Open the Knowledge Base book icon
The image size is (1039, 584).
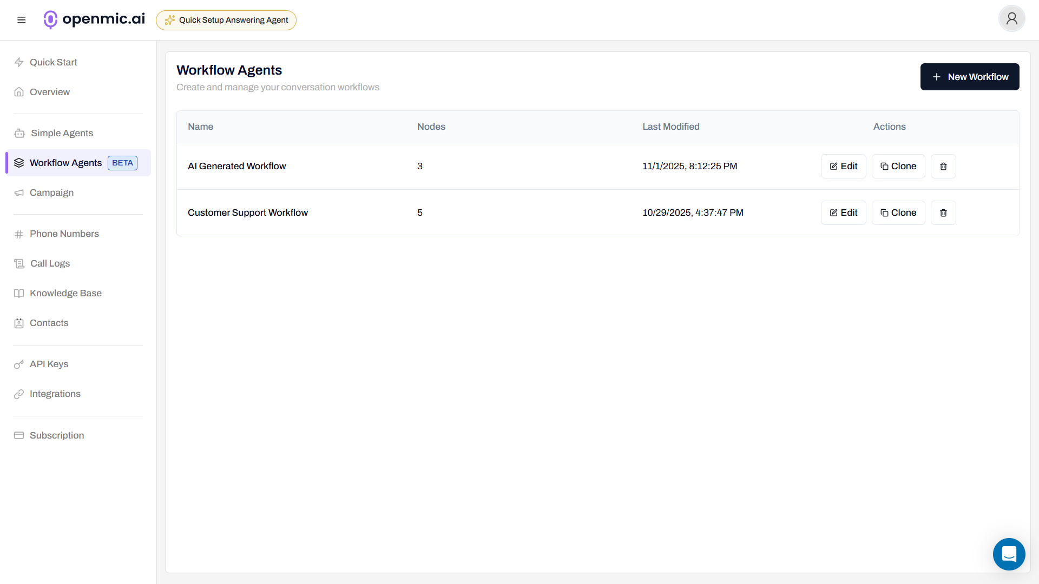click(19, 293)
